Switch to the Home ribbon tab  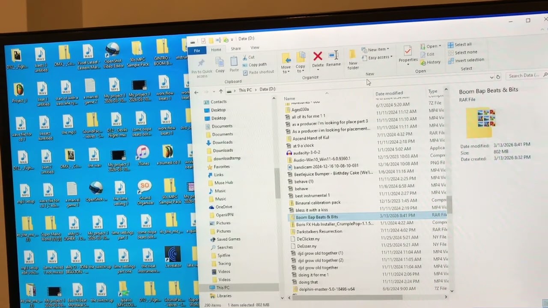(x=216, y=50)
